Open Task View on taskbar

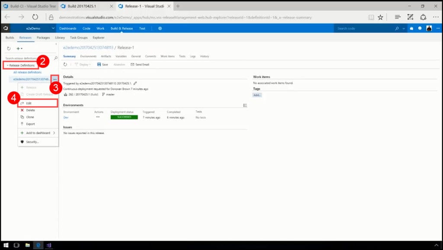click(16, 245)
